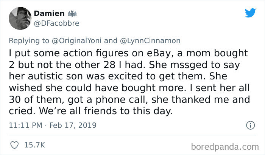Click the "Replying to" label
The height and width of the screenshot is (155, 265).
(x=30, y=40)
